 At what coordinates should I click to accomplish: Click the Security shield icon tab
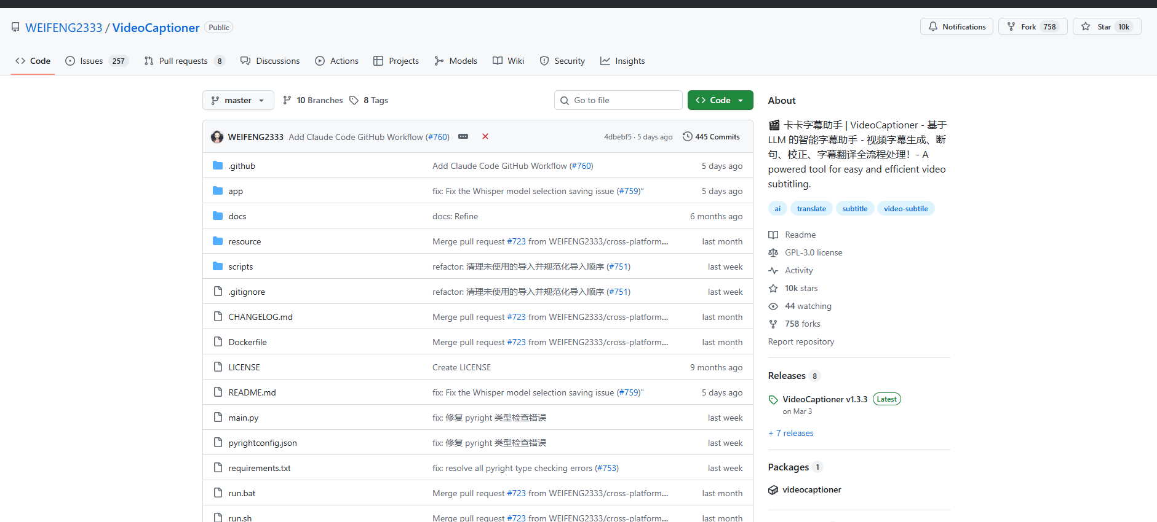(544, 61)
